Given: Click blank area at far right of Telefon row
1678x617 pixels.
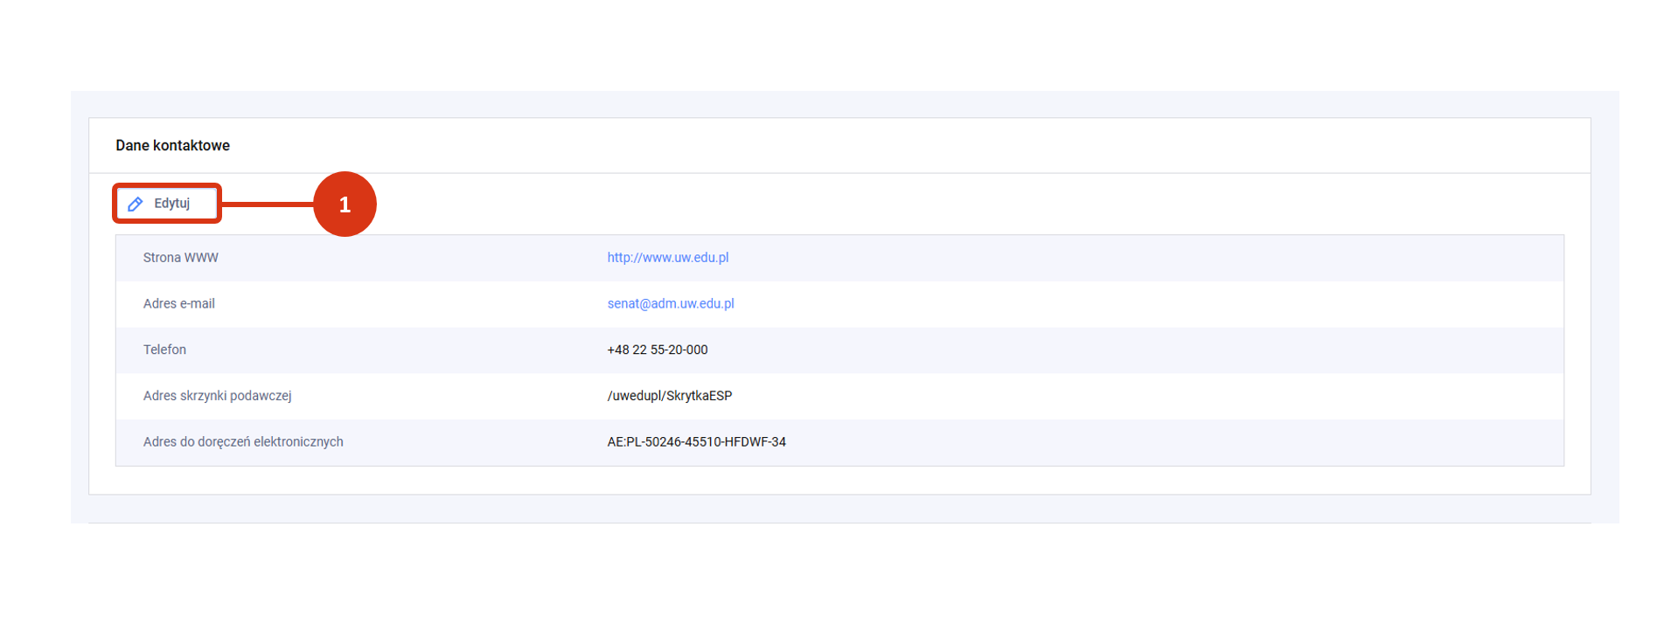Looking at the screenshot, I should pos(1399,350).
